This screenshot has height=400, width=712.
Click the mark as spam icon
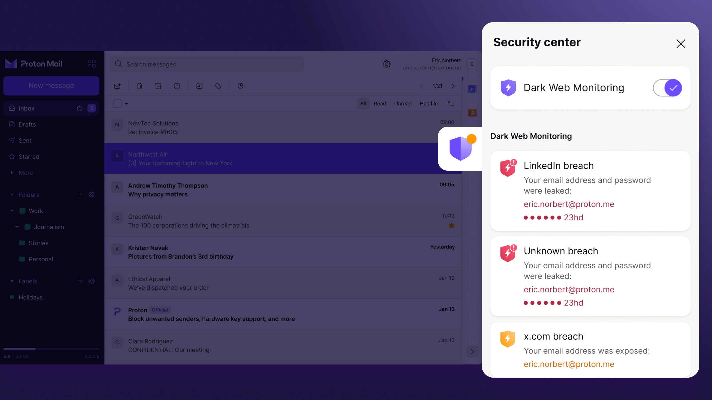177,86
